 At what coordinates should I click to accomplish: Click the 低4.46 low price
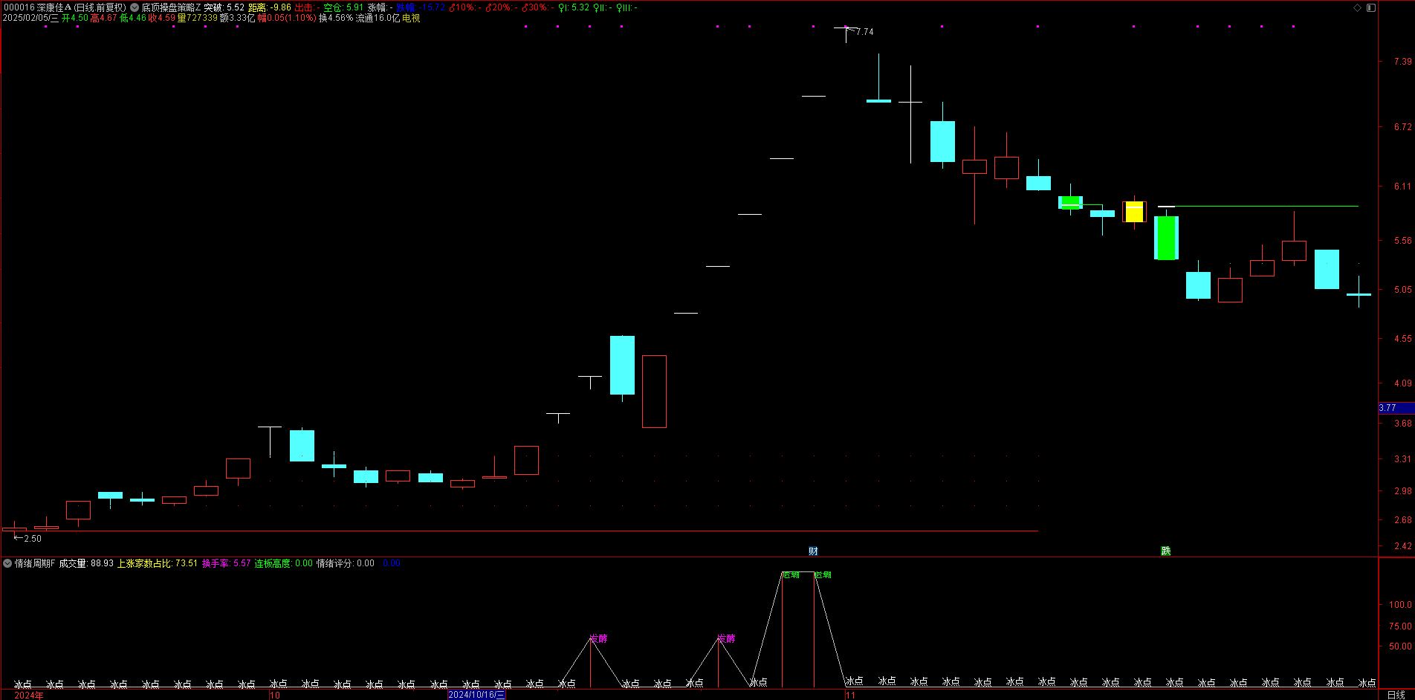point(133,18)
